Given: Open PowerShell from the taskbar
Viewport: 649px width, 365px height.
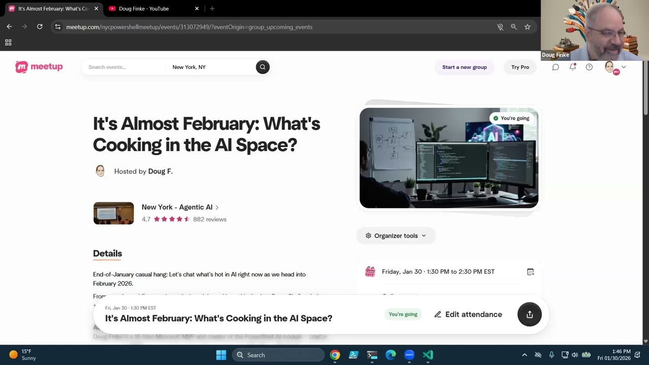Looking at the screenshot, I should [x=353, y=355].
